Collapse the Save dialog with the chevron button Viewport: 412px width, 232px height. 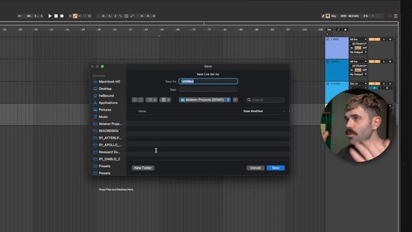tap(235, 100)
